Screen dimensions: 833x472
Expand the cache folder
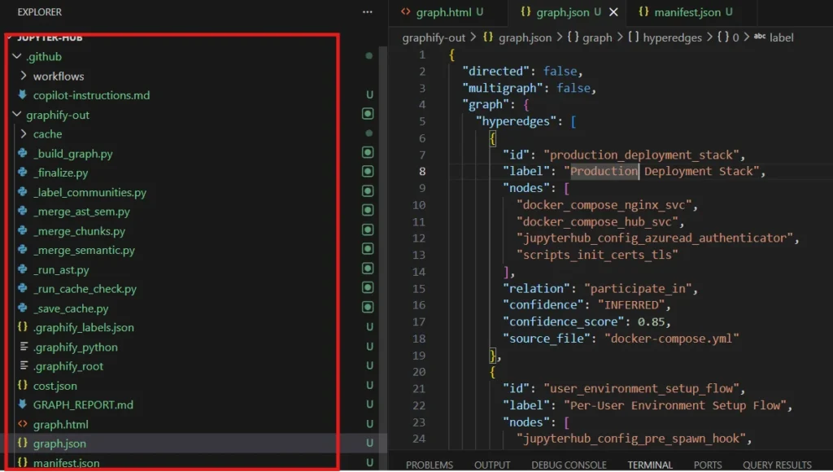coord(24,134)
